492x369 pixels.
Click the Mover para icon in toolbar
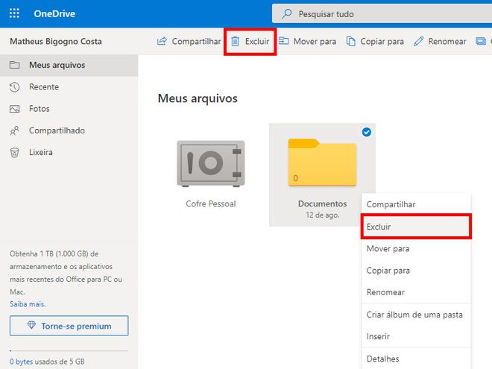coord(284,41)
